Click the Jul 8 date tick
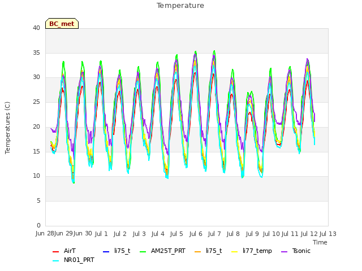Viewport: 362px width, 271px height. pyautogui.click(x=233, y=234)
